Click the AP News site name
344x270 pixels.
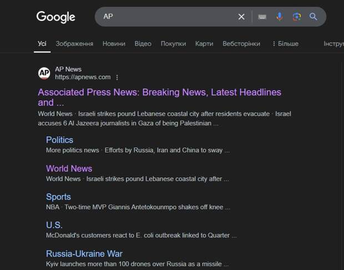coord(68,69)
